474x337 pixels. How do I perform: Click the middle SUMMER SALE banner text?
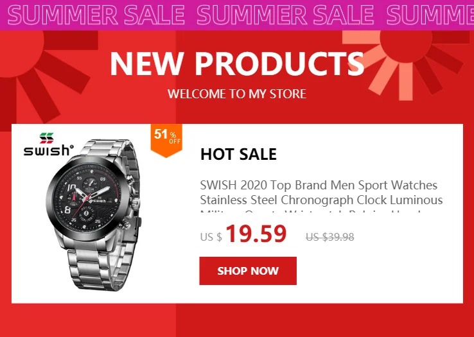tap(285, 15)
